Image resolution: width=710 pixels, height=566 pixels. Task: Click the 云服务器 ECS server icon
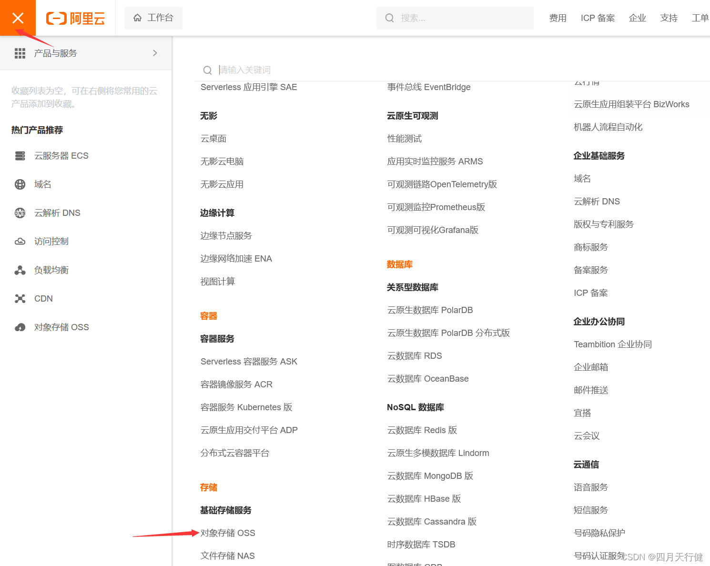coord(20,156)
